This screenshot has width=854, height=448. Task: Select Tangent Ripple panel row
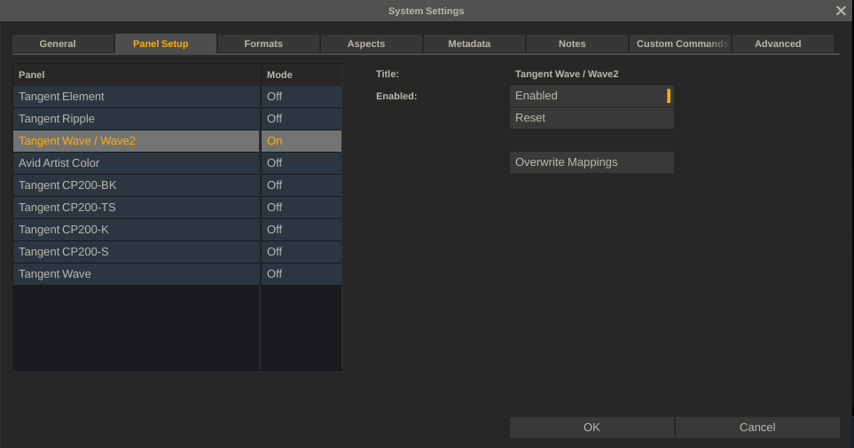(137, 119)
